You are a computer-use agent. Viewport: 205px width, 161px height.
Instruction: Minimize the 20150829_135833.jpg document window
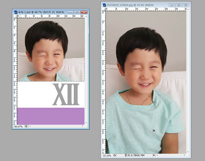(x=172, y=5)
